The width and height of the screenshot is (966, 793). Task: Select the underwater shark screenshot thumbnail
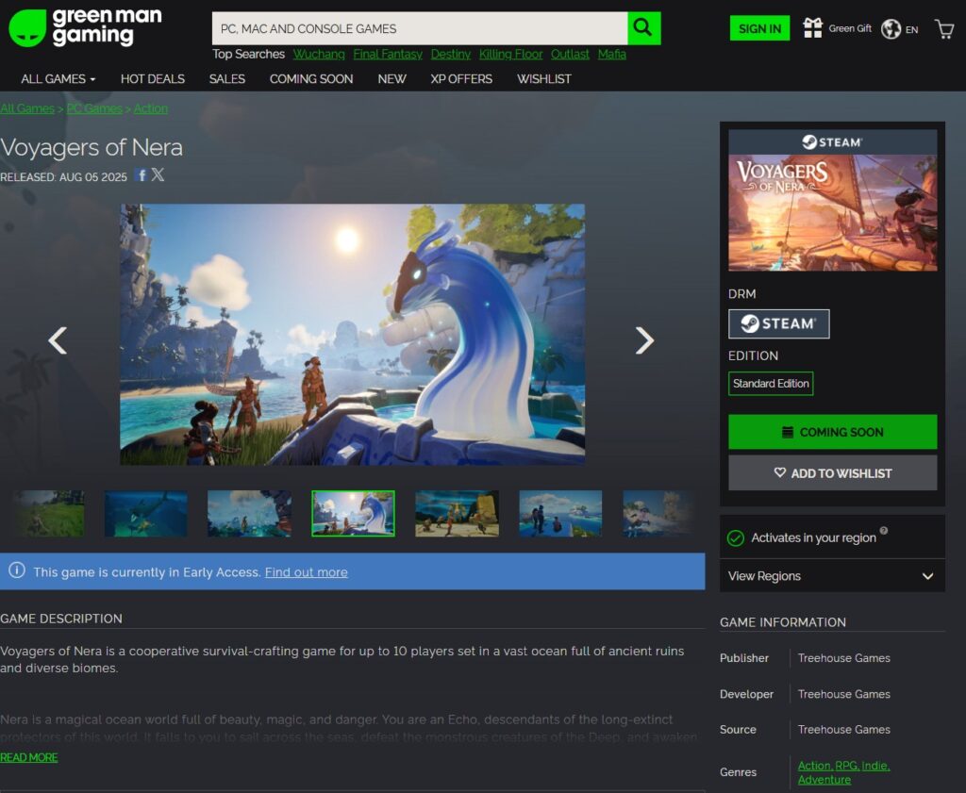coord(145,514)
